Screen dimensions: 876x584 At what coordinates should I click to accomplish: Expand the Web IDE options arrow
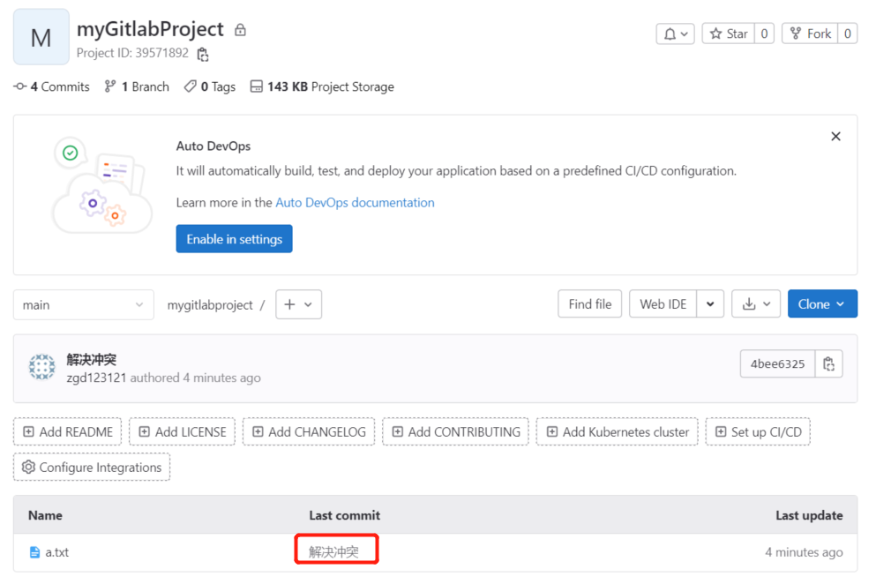coord(710,304)
